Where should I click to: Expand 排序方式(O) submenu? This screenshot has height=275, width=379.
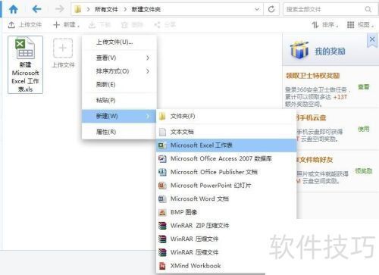pos(119,71)
